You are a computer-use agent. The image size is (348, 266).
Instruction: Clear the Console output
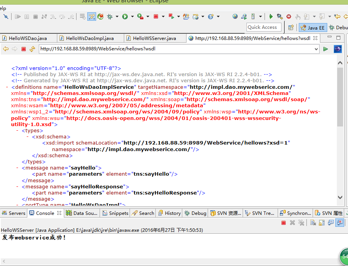[313, 223]
